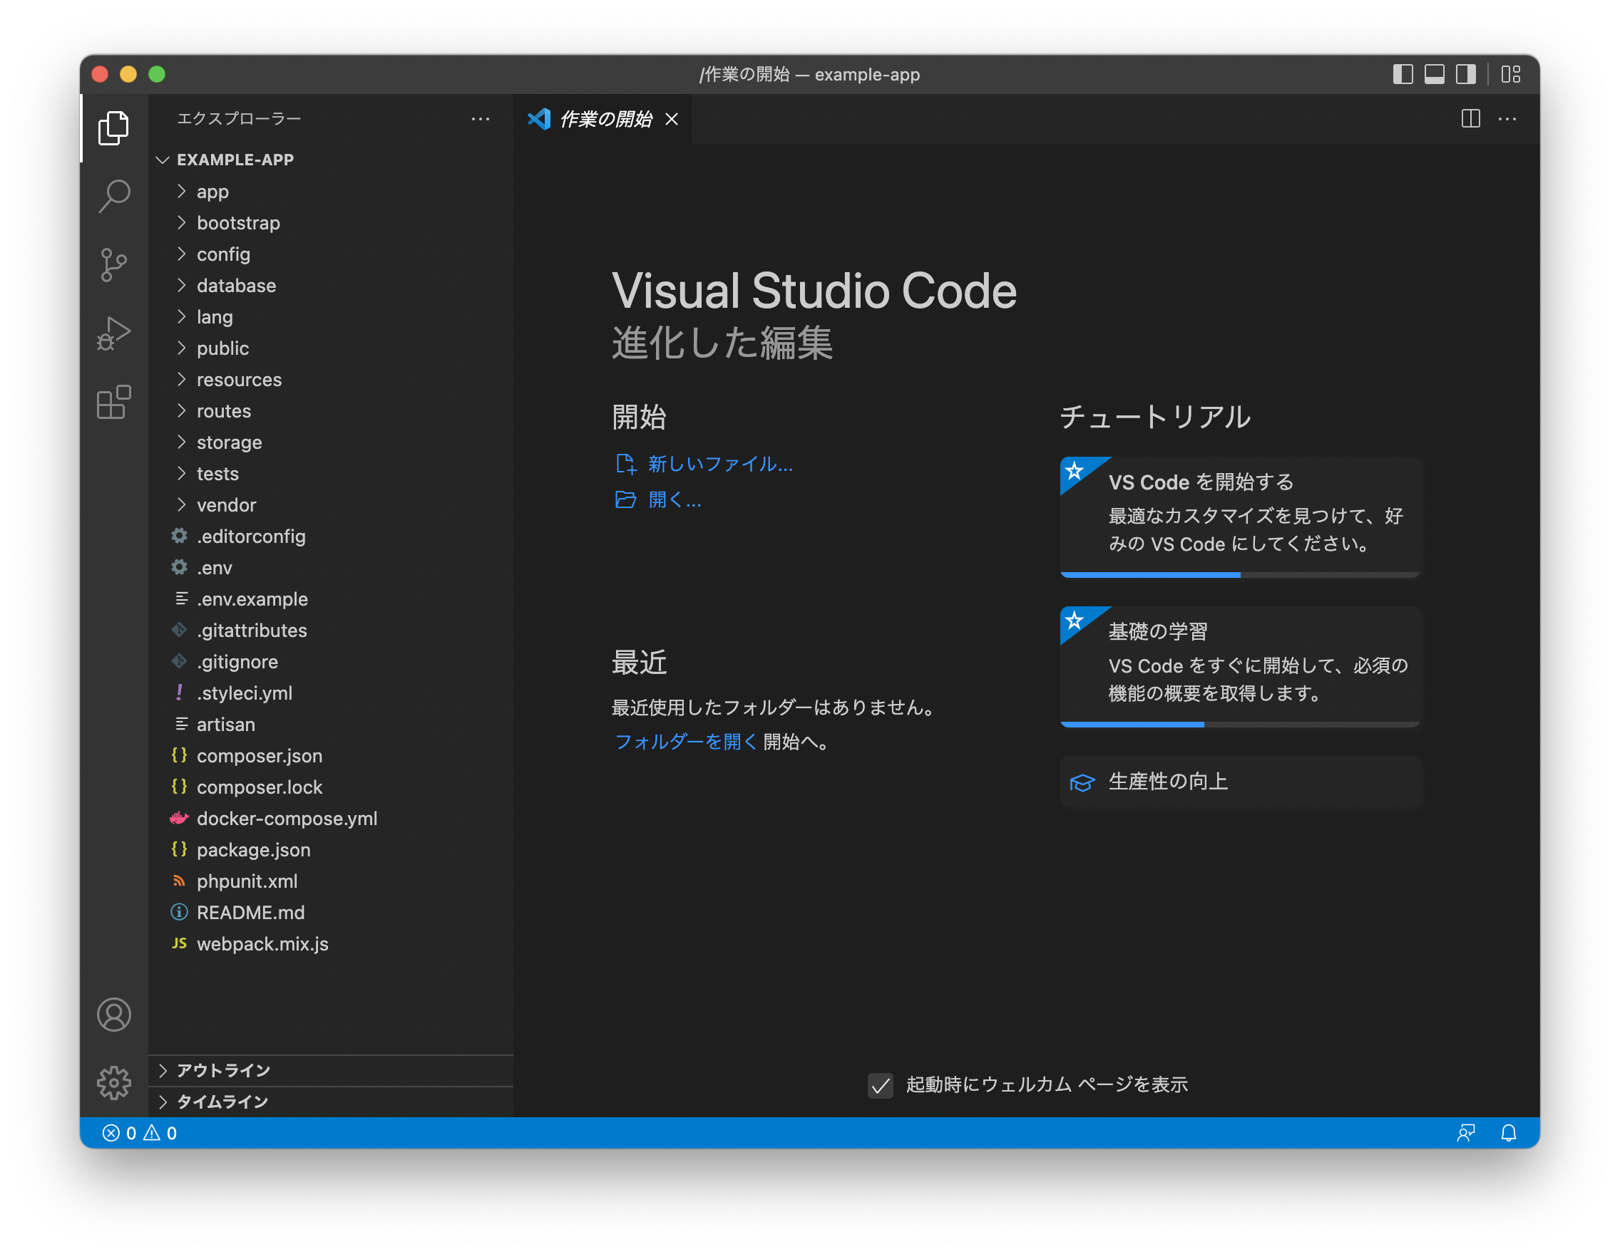Image resolution: width=1620 pixels, height=1254 pixels.
Task: Customize layout from the title bar
Action: (1511, 74)
